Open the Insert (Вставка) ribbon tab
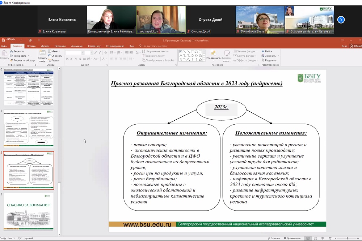362x241 pixels. (31, 46)
